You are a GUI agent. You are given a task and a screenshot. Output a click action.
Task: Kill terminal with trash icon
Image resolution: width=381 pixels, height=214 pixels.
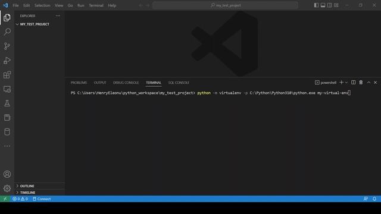tap(361, 83)
